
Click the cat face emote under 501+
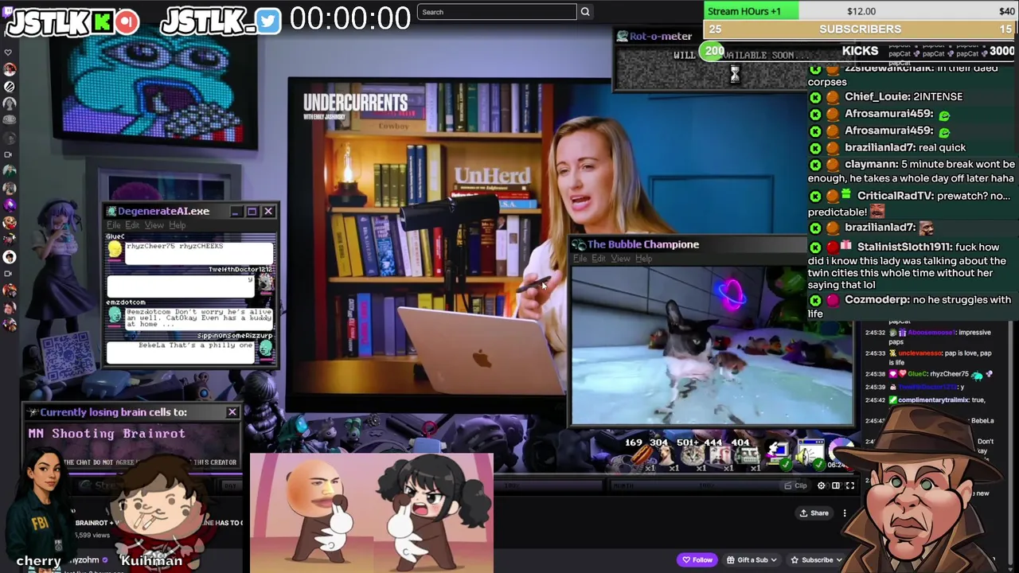693,456
